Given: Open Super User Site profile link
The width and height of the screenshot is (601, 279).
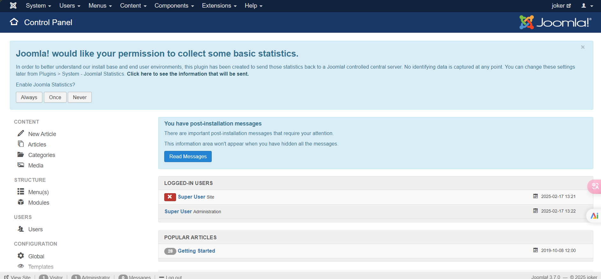Looking at the screenshot, I should pyautogui.click(x=192, y=197).
